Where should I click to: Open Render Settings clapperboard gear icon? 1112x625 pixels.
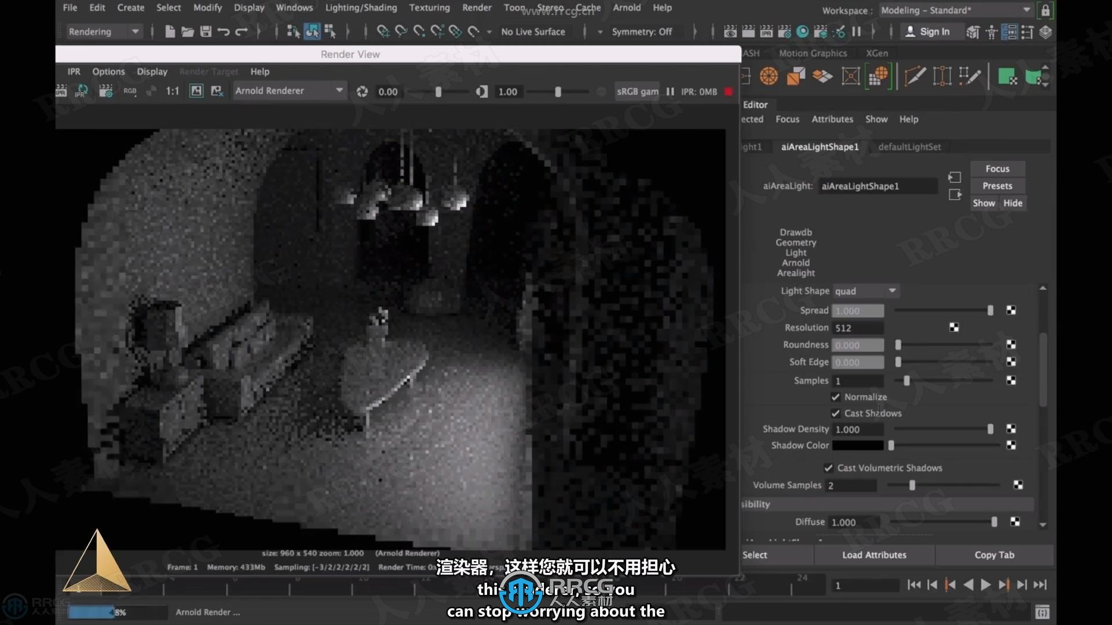click(785, 31)
